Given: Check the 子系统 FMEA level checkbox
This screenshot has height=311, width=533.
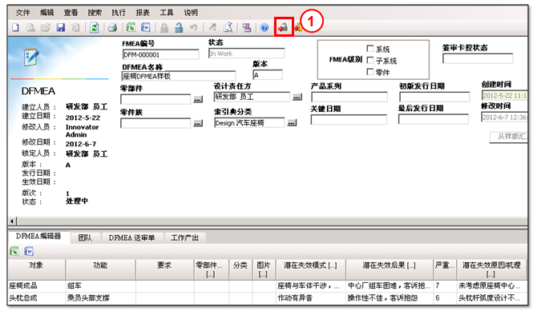Looking at the screenshot, I should 370,61.
